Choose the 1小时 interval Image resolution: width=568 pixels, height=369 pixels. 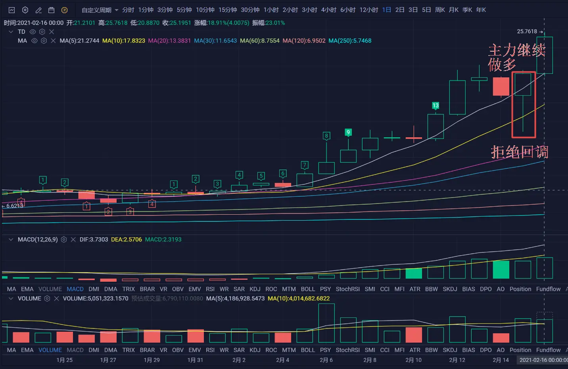click(271, 10)
